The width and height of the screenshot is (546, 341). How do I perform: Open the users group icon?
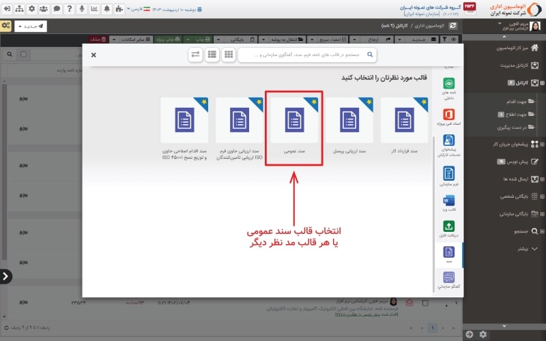coord(44,9)
